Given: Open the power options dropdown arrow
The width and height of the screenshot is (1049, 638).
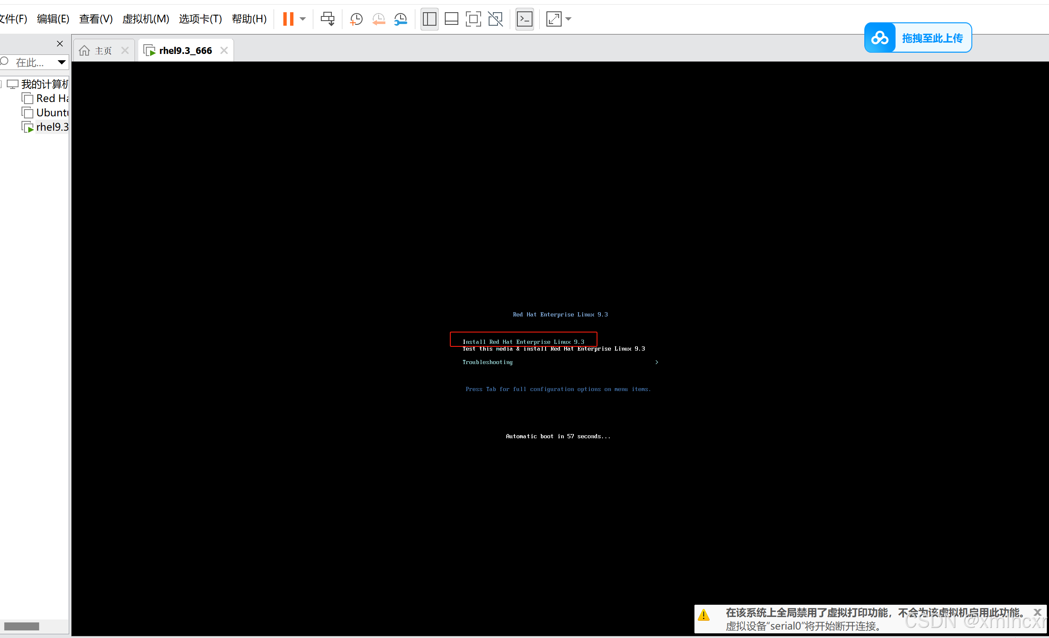Looking at the screenshot, I should pos(303,19).
